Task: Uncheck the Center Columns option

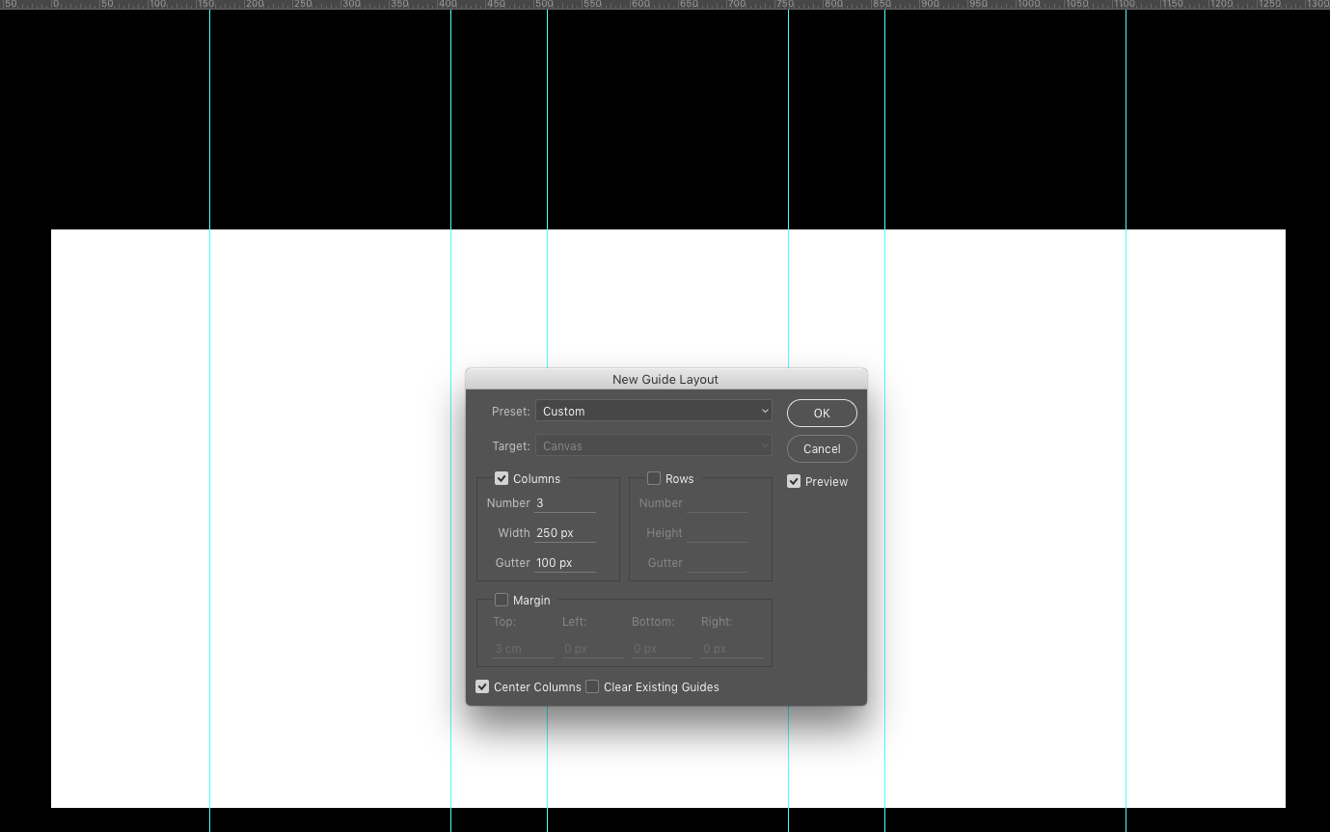Action: point(482,686)
